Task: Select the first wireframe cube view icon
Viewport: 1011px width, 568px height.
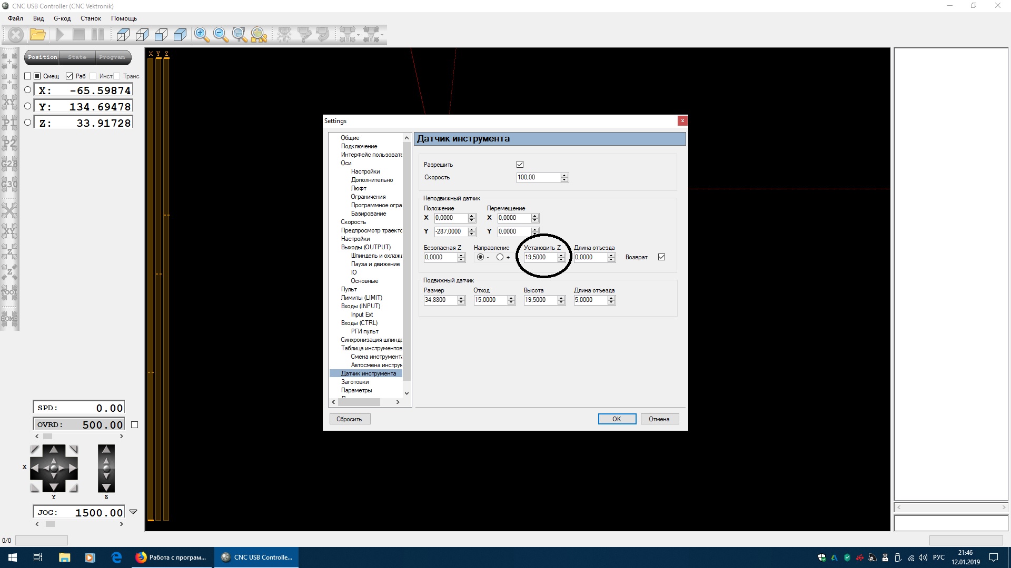Action: tap(123, 35)
